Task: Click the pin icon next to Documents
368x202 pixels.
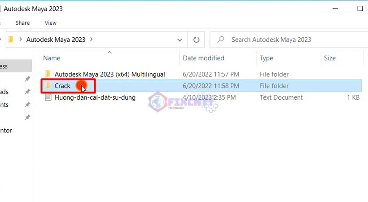Action: 27,105
